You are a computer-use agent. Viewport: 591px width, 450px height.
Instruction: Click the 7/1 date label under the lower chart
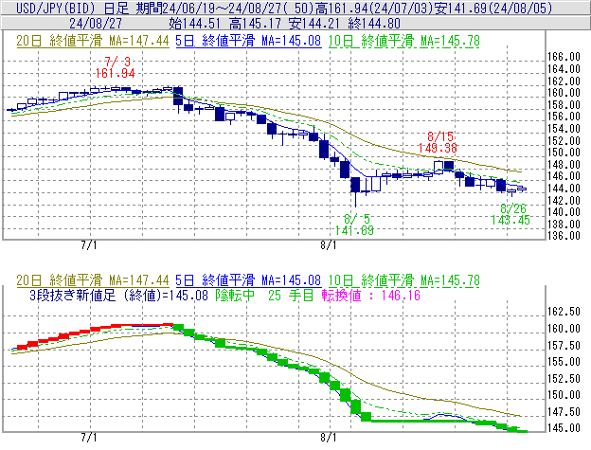pos(89,438)
